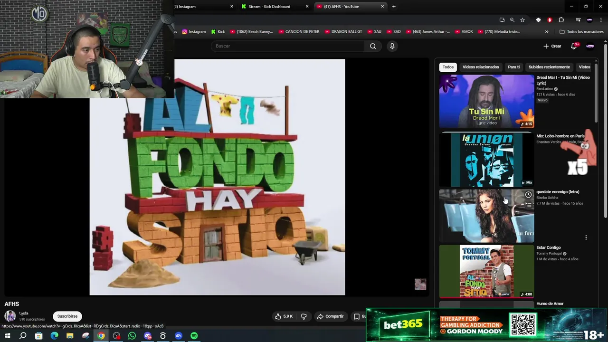
Task: Open Microsoft Store from the taskbar
Action: click(38, 336)
